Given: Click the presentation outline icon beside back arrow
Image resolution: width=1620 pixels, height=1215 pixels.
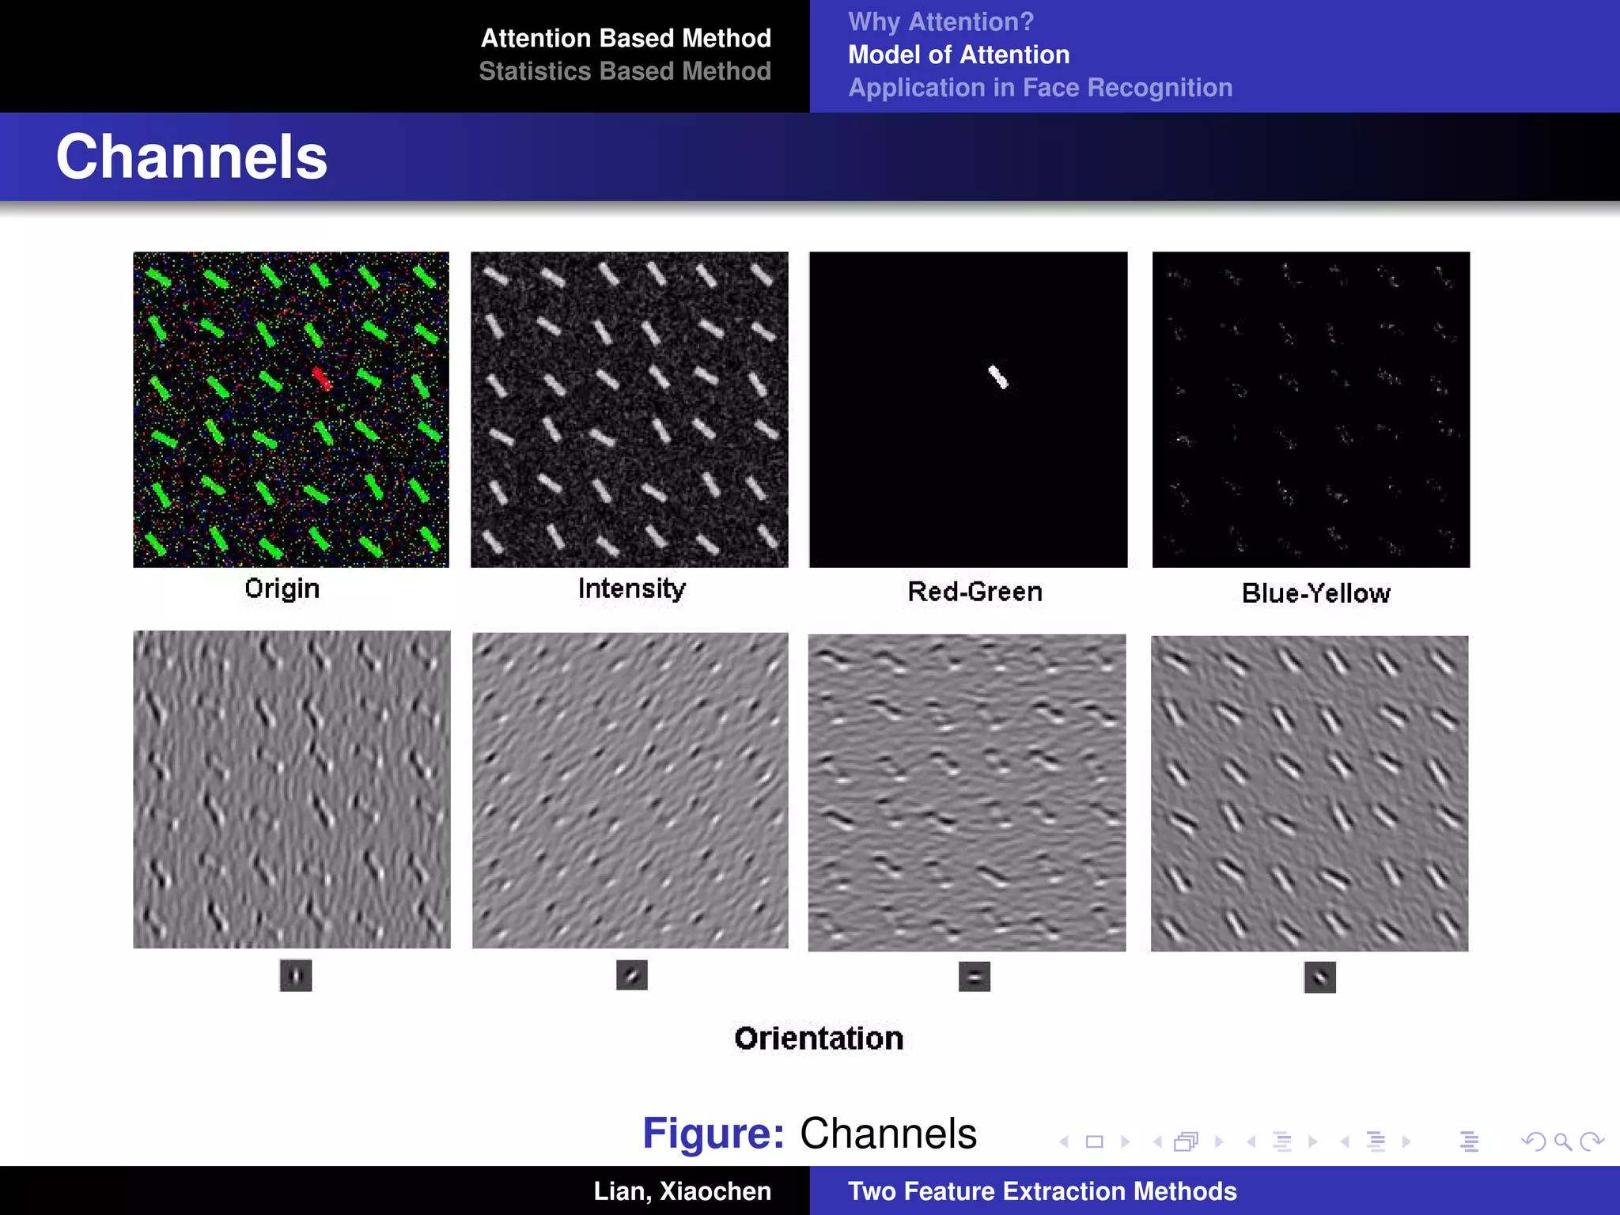Looking at the screenshot, I should (1470, 1141).
